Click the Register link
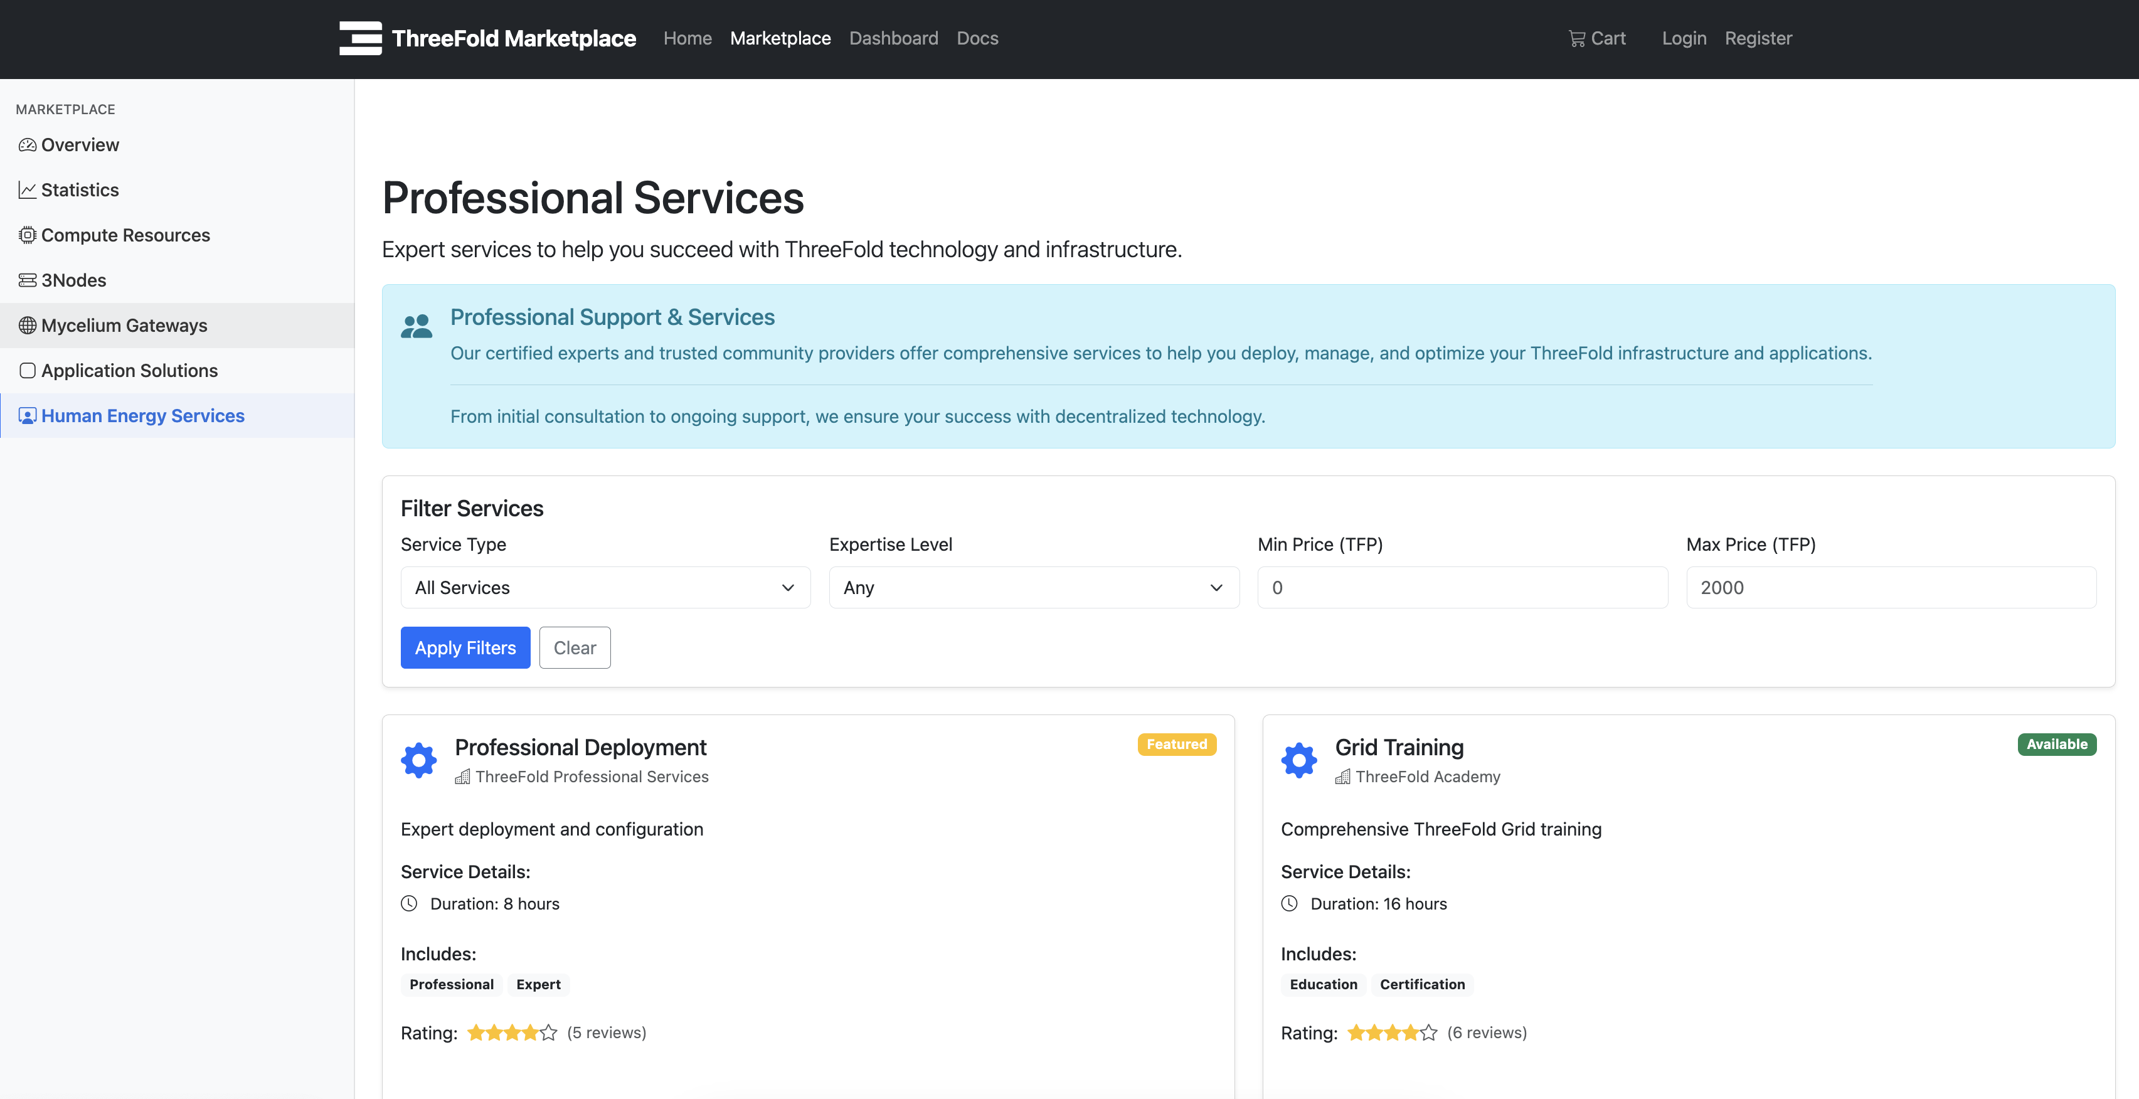The height and width of the screenshot is (1099, 2139). pos(1758,38)
